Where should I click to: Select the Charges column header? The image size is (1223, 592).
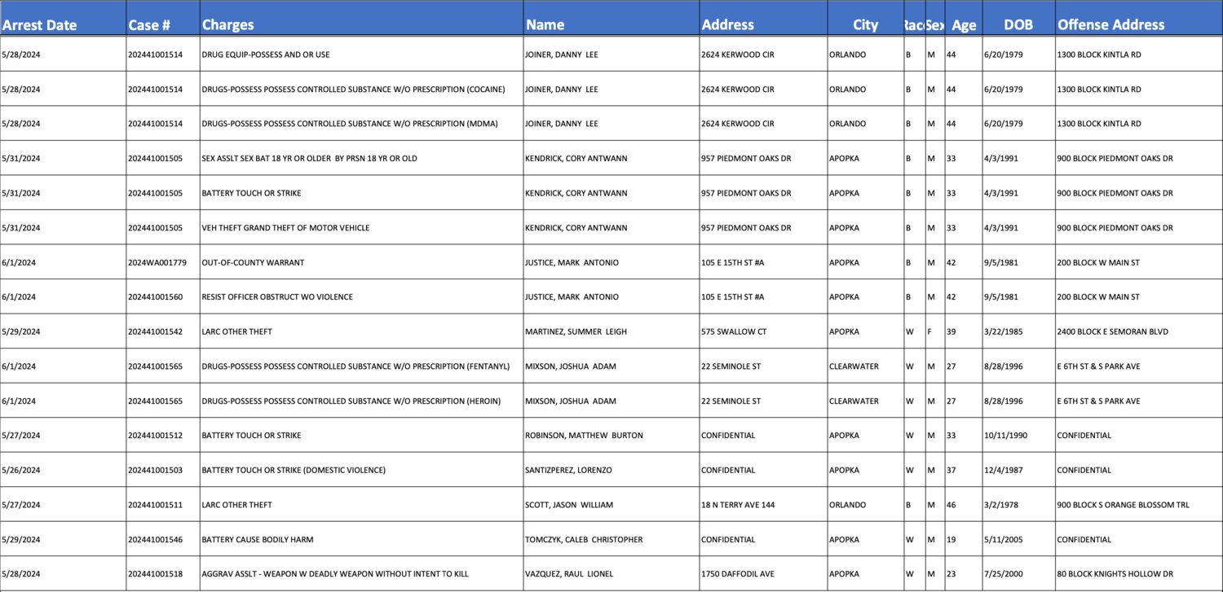(x=362, y=18)
